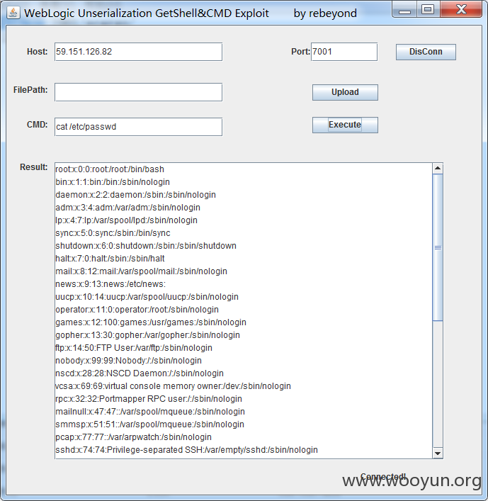488x501 pixels.
Task: Click the news:x:9:13 result line
Action: coord(110,284)
